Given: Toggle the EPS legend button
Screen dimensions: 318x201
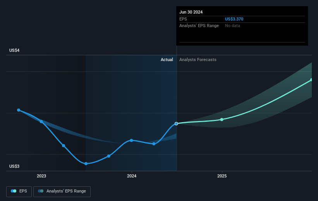Looking at the screenshot, I should (x=19, y=191).
